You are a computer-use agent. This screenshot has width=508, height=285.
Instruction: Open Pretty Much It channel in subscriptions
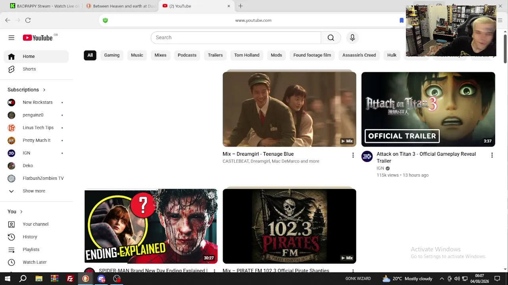[x=36, y=140]
